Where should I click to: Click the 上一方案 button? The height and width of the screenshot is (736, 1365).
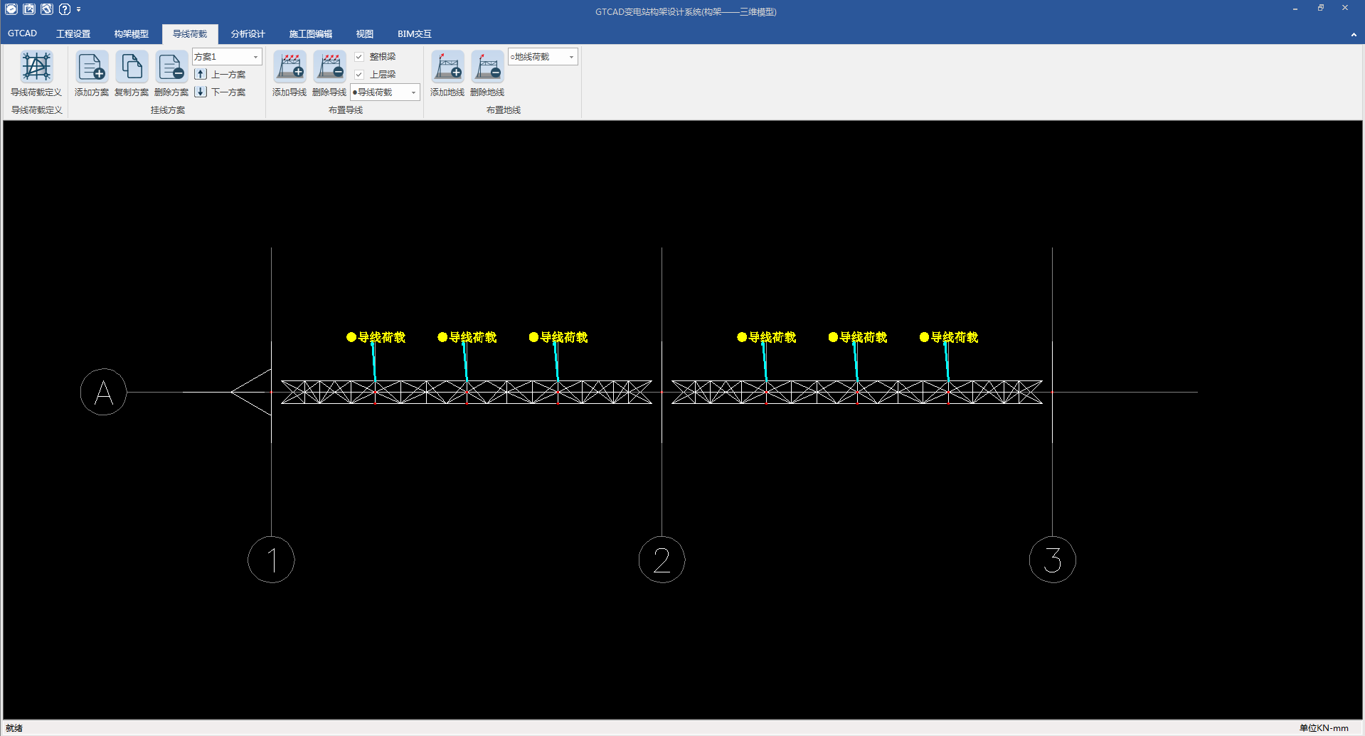221,75
